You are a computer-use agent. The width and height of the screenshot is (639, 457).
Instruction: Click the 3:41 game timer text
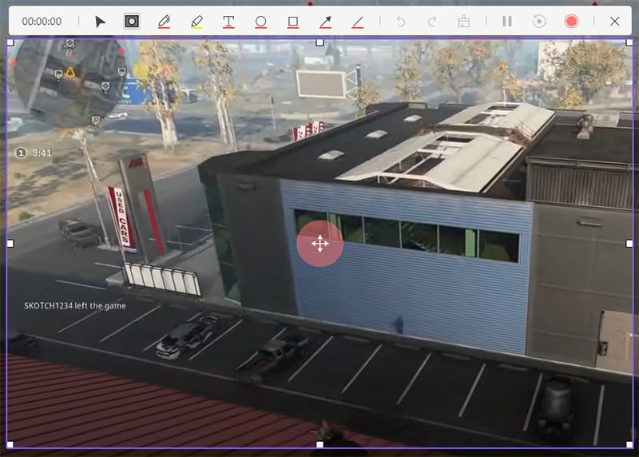click(x=42, y=153)
